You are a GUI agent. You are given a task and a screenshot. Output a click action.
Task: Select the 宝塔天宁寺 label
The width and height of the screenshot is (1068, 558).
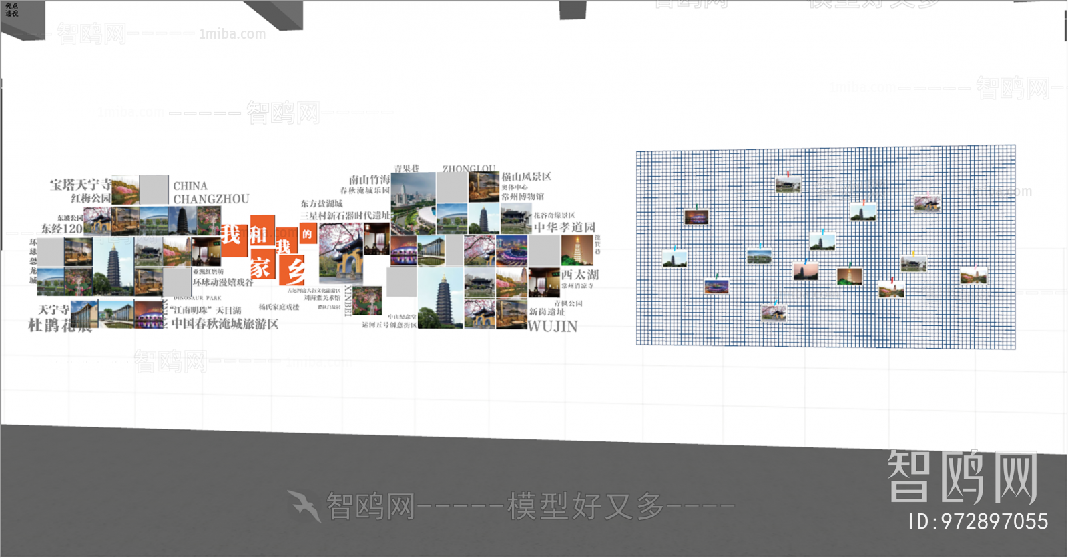tap(80, 184)
